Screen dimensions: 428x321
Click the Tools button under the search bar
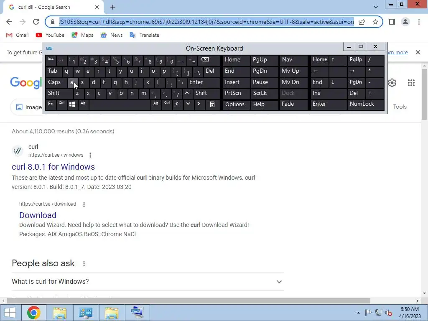pyautogui.click(x=400, y=107)
